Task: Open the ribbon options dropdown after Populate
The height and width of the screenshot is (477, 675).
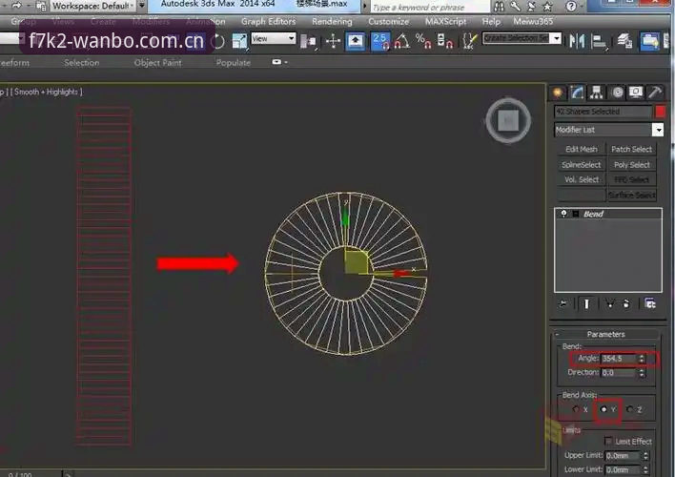Action: [279, 62]
